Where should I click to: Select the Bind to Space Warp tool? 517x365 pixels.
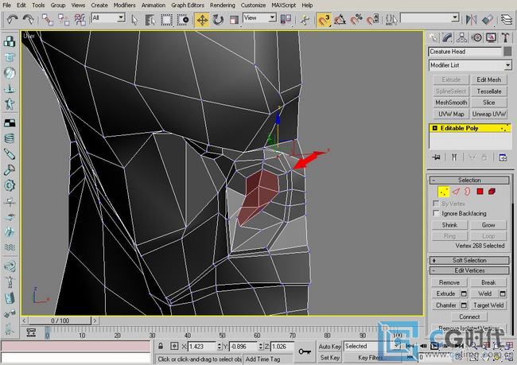[x=80, y=20]
